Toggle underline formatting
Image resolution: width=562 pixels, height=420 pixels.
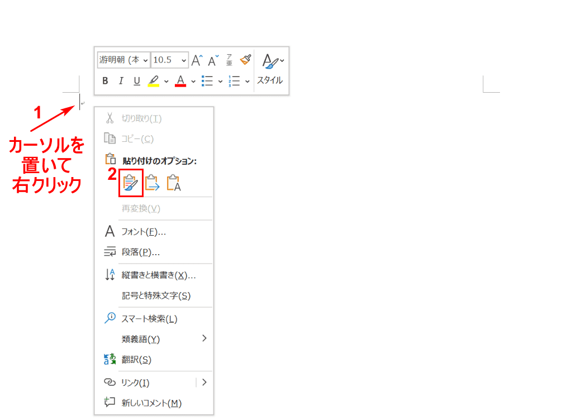(137, 81)
